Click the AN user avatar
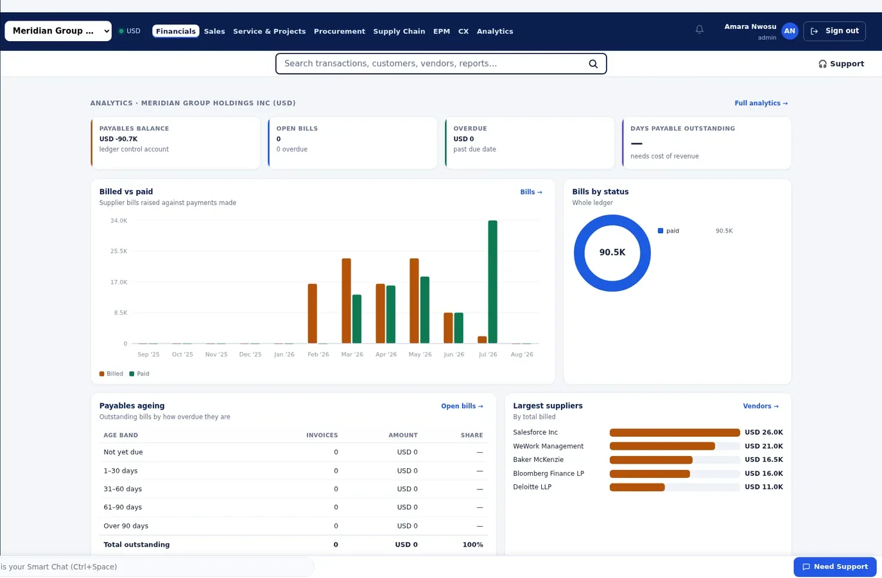This screenshot has height=578, width=882. pyautogui.click(x=790, y=31)
